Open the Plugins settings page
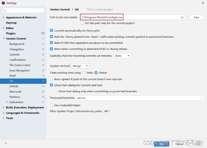The image size is (207, 148). click(11, 33)
